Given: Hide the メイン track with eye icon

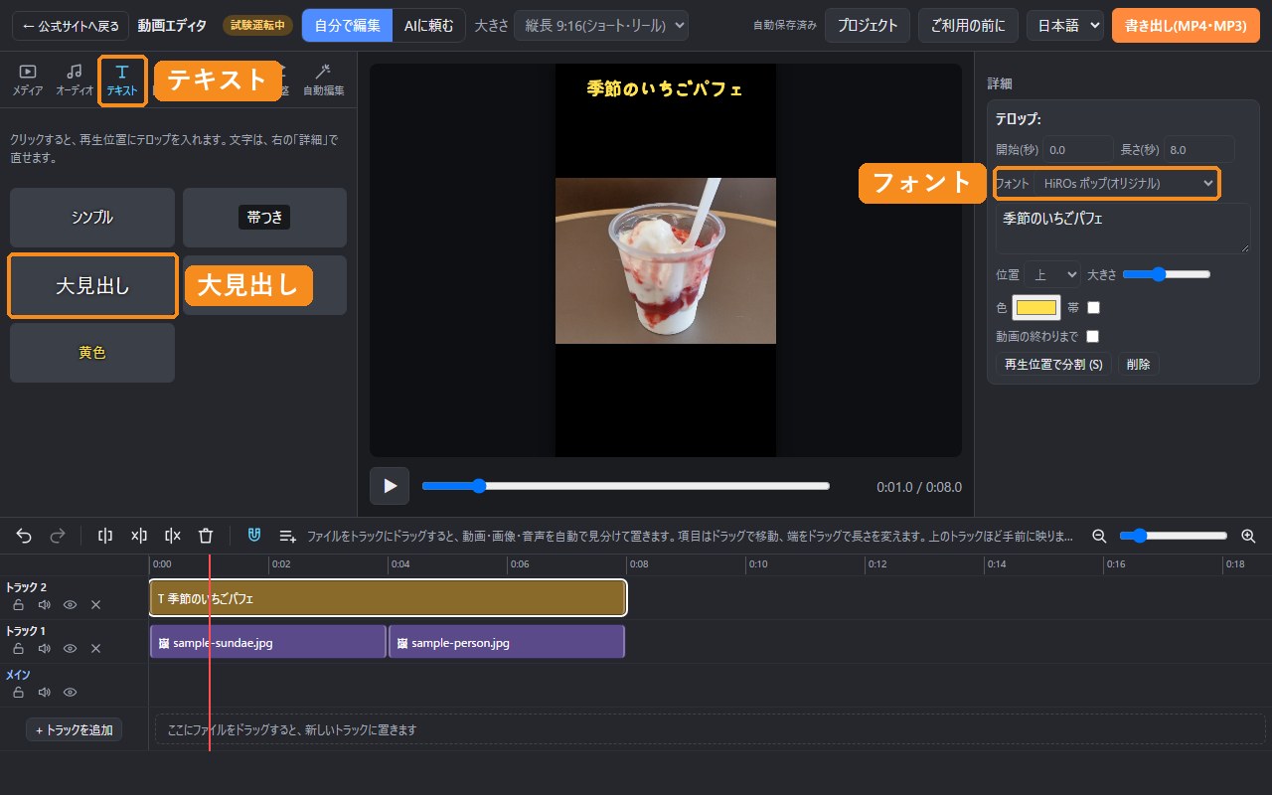Looking at the screenshot, I should [70, 692].
